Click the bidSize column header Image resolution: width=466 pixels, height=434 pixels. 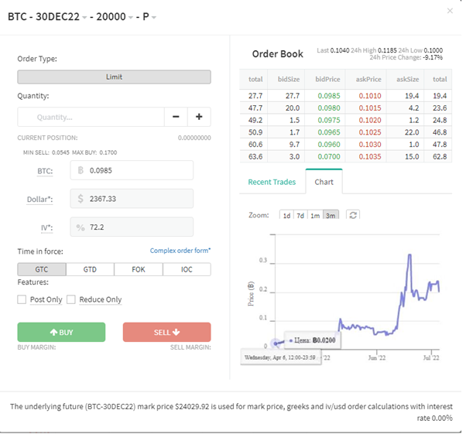point(289,80)
